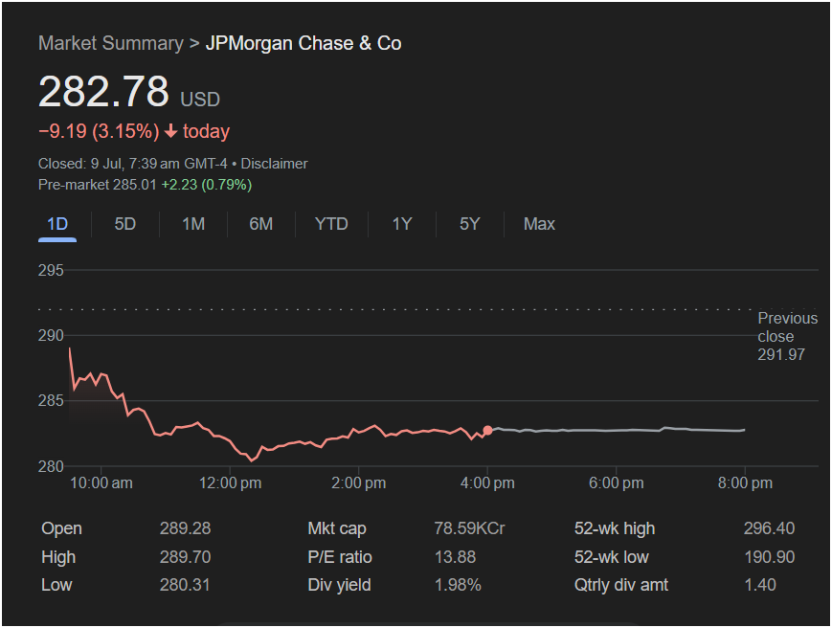Click the 8:00 pm axis label
This screenshot has height=628, width=832.
745,483
